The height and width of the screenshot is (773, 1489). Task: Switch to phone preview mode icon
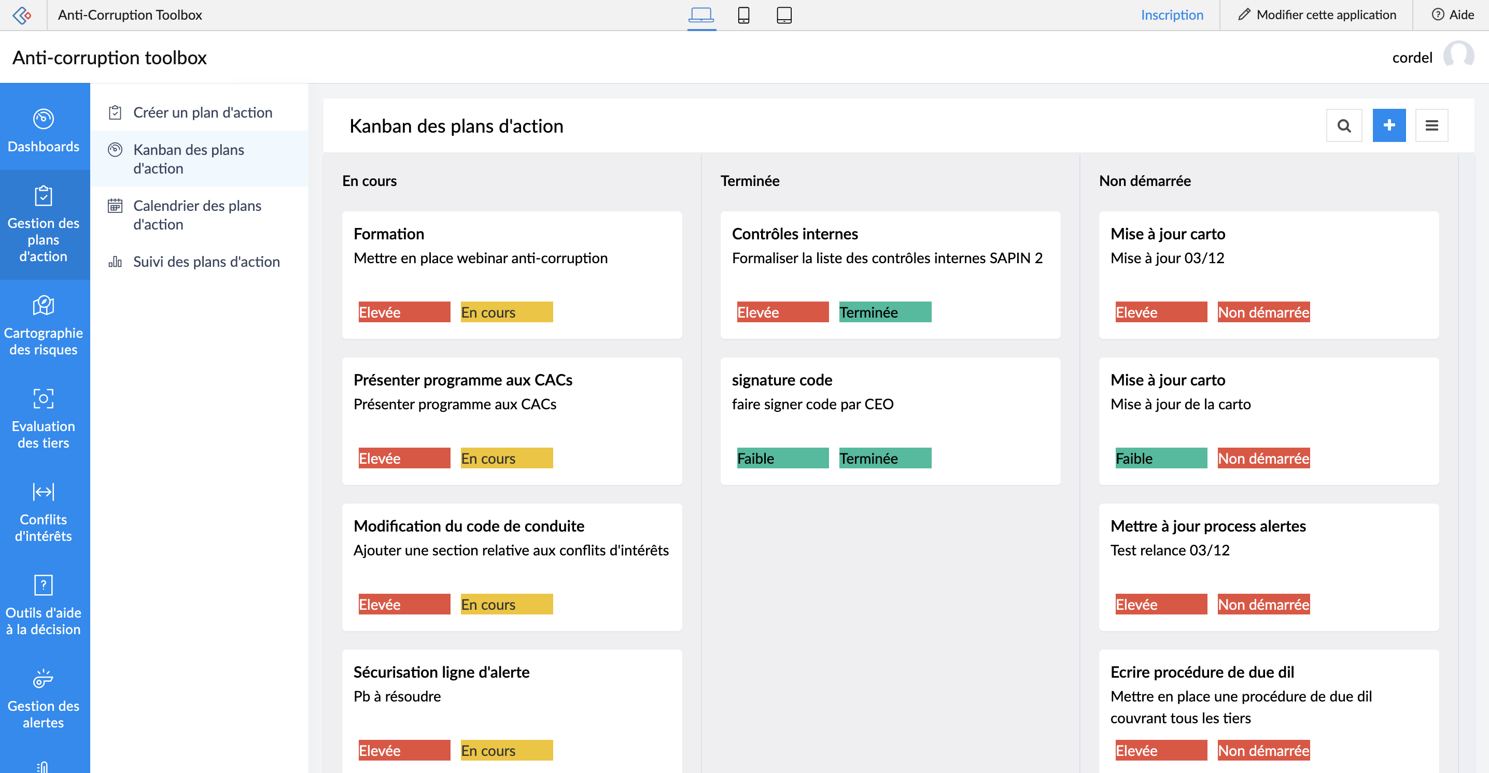743,15
